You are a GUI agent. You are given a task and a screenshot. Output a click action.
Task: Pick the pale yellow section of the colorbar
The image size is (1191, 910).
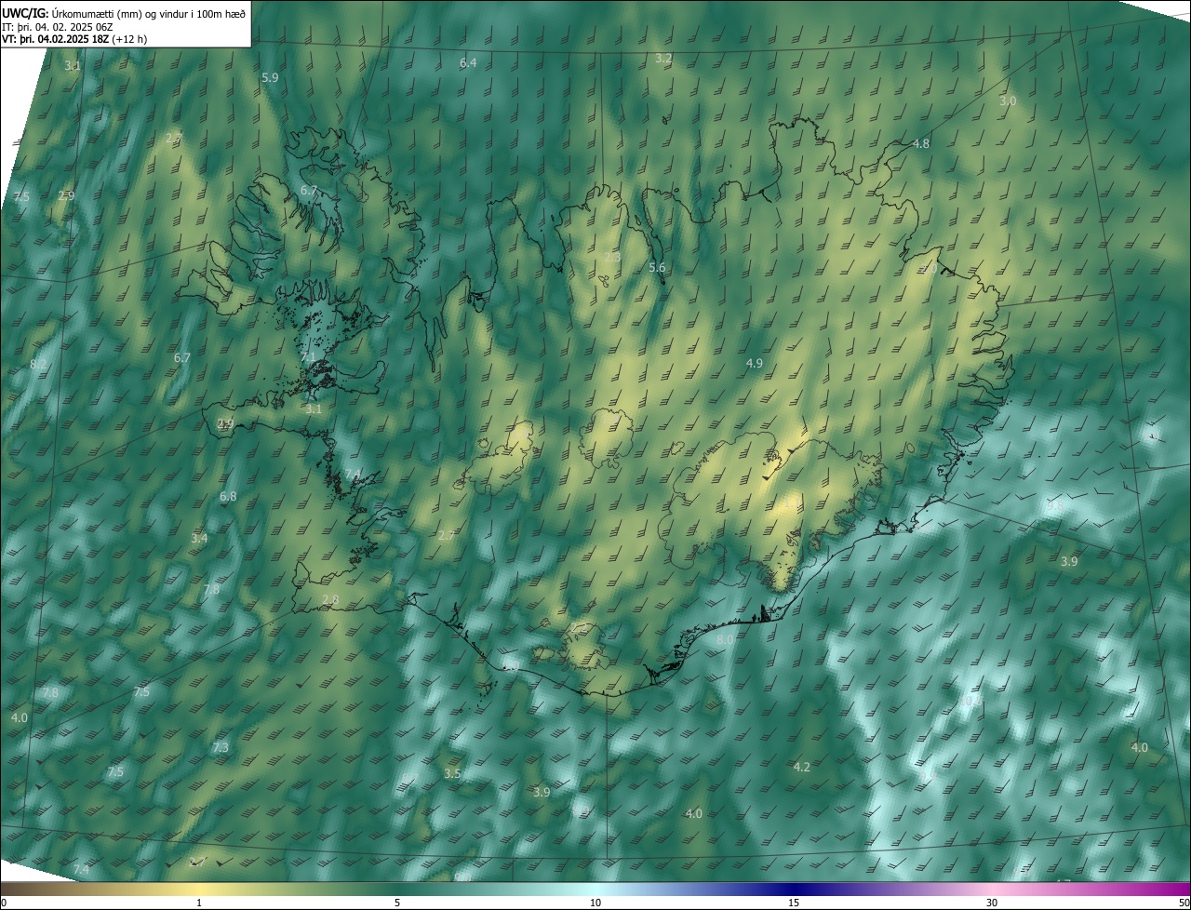(199, 890)
